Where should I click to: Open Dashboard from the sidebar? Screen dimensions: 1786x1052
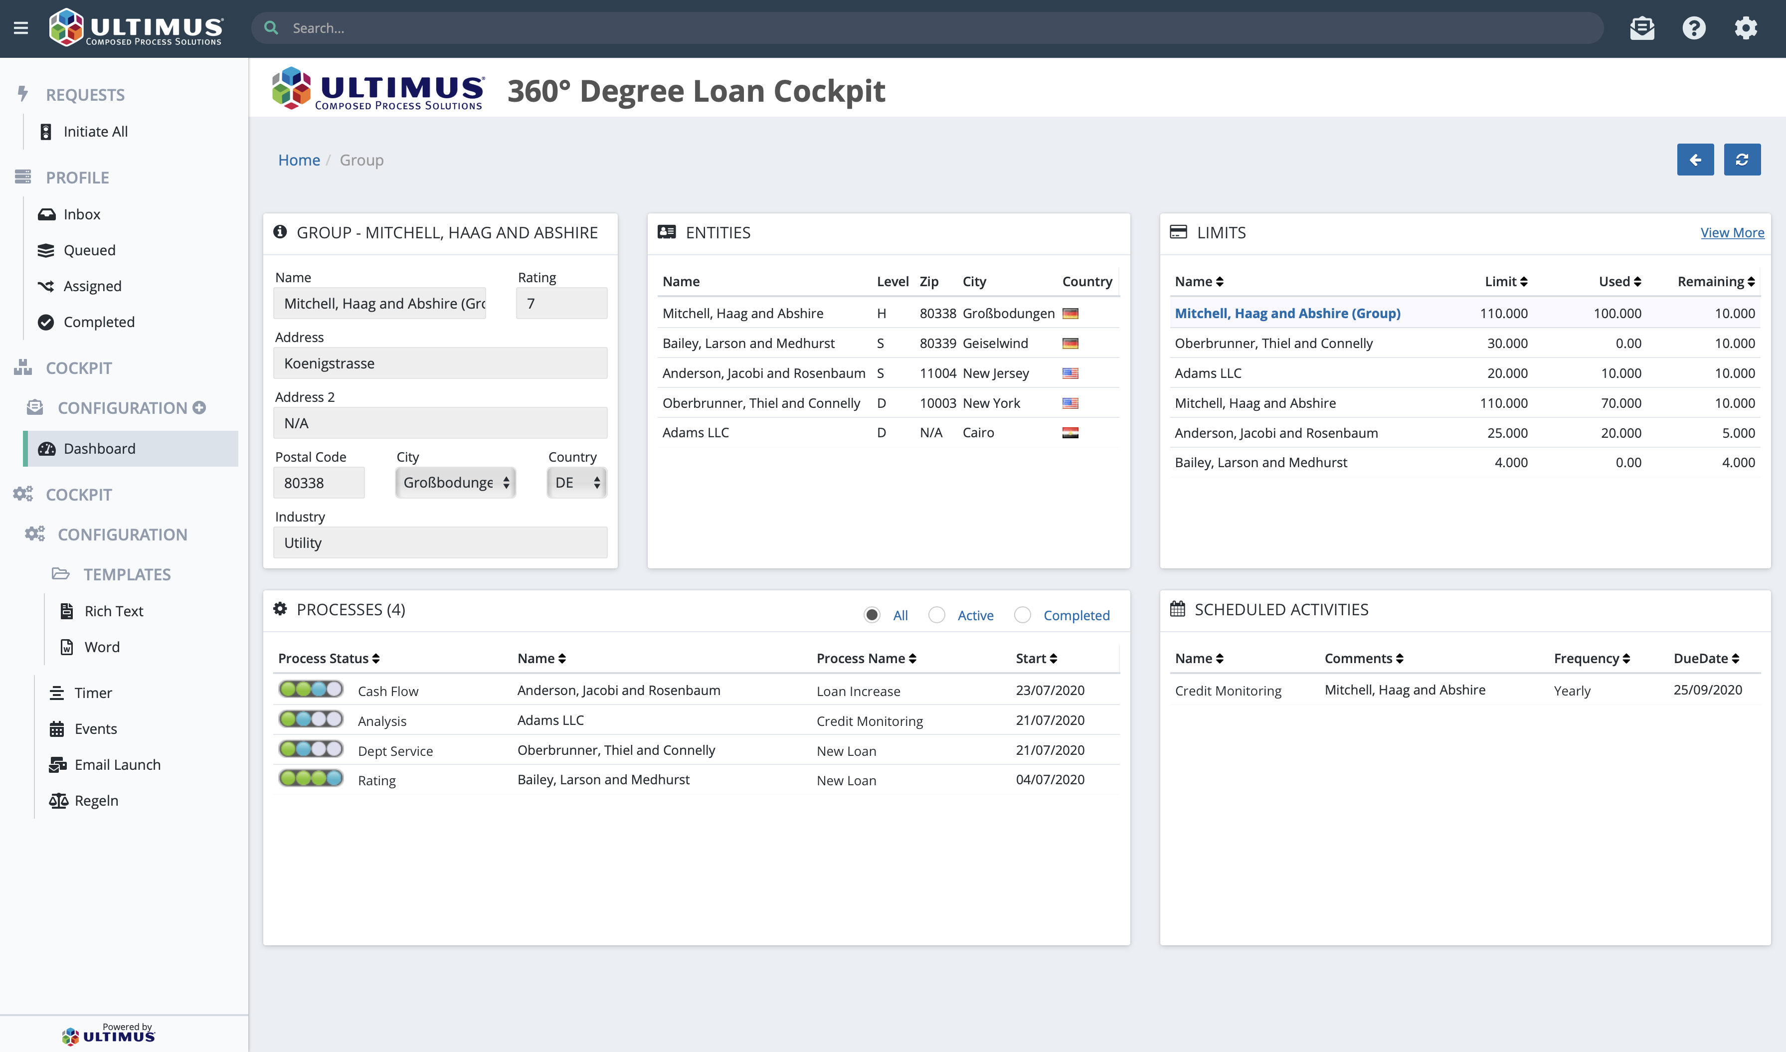(x=99, y=448)
